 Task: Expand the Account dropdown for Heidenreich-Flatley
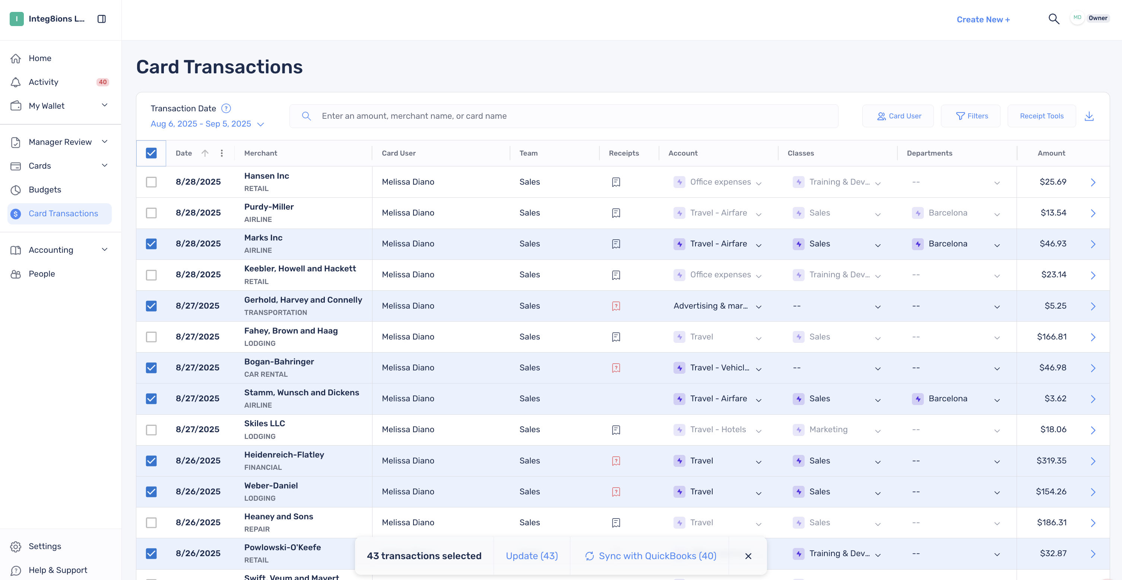[758, 462]
